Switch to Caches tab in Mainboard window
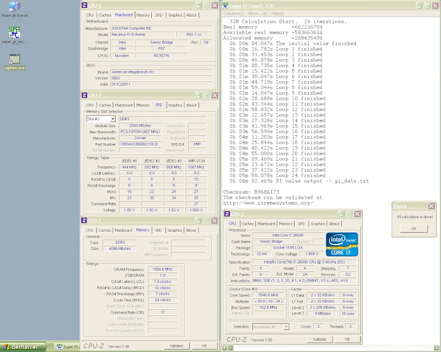441x352 pixels. click(105, 15)
